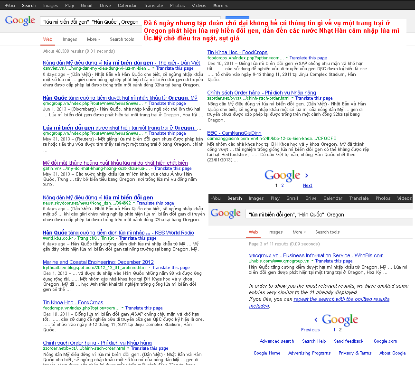
Task: Open Drive from the top black bar
Action: point(105,5)
